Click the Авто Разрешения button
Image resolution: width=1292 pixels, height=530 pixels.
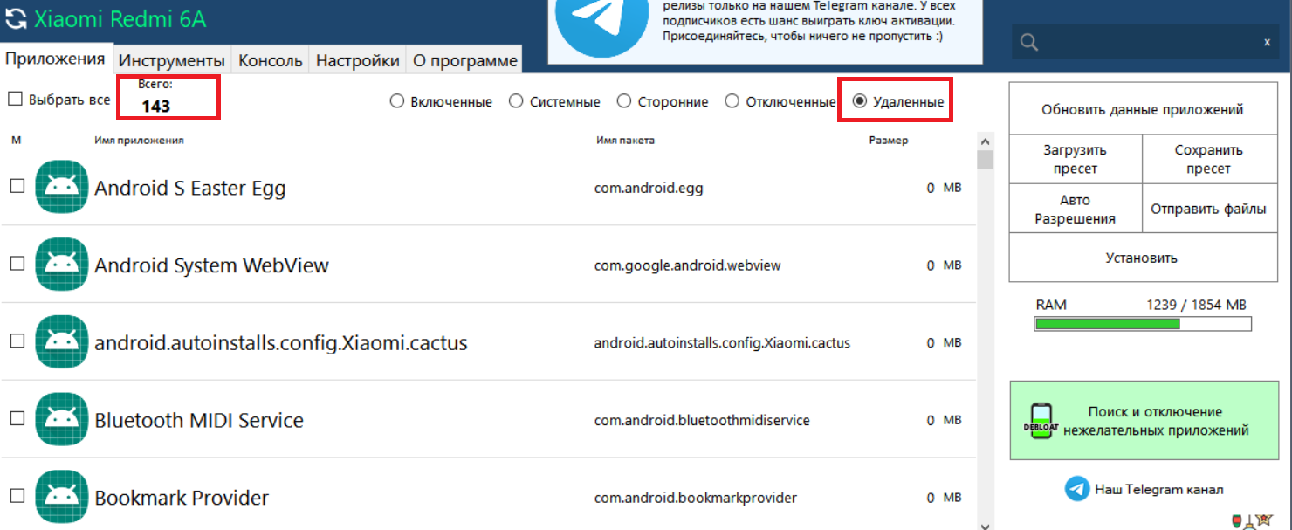tap(1076, 209)
